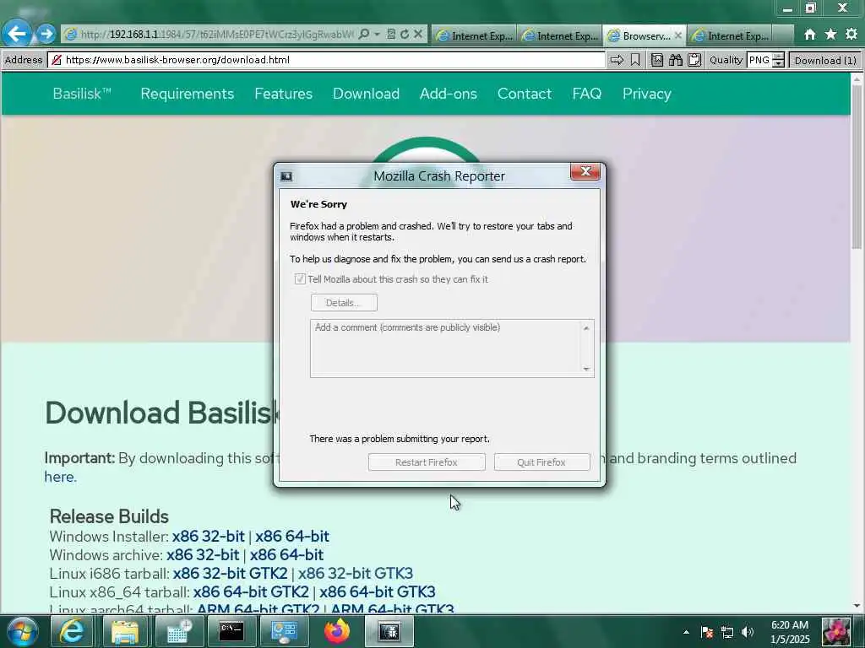Click the Download (1) button
This screenshot has width=865, height=648.
point(825,60)
